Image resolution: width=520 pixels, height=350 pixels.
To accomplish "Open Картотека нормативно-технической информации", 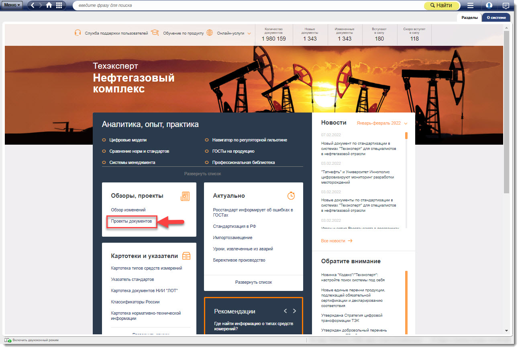I will click(146, 315).
